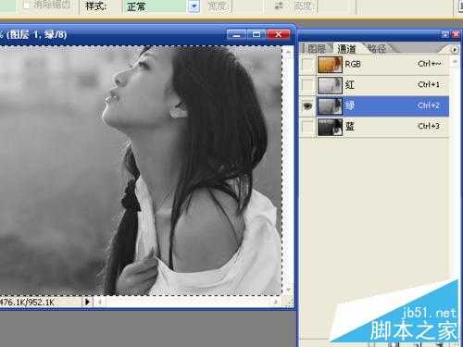The image size is (463, 347).
Task: Close the channels palette window
Action: [x=456, y=34]
